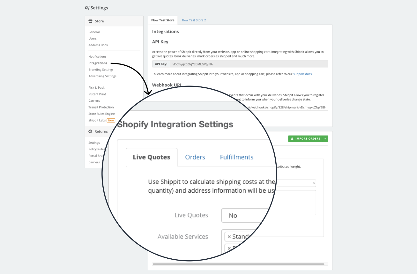This screenshot has width=417, height=274.
Task: Open Pick & Pack settings
Action: click(97, 88)
